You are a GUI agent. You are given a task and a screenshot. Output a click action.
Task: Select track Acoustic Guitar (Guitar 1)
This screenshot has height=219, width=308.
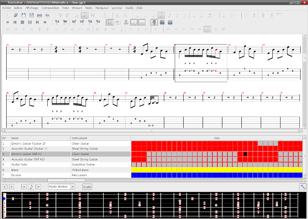point(66,149)
